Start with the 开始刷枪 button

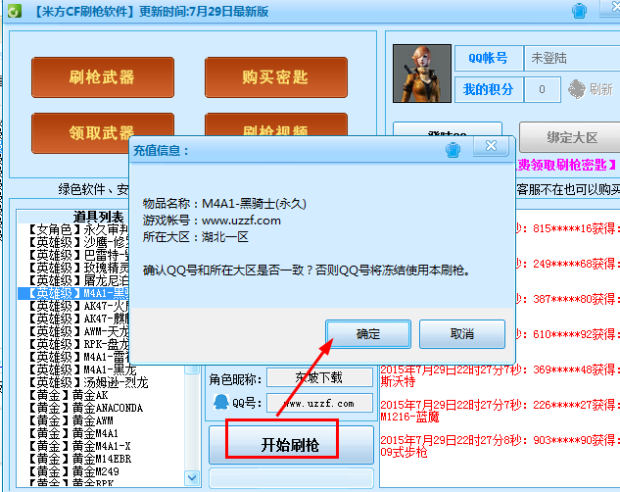291,445
